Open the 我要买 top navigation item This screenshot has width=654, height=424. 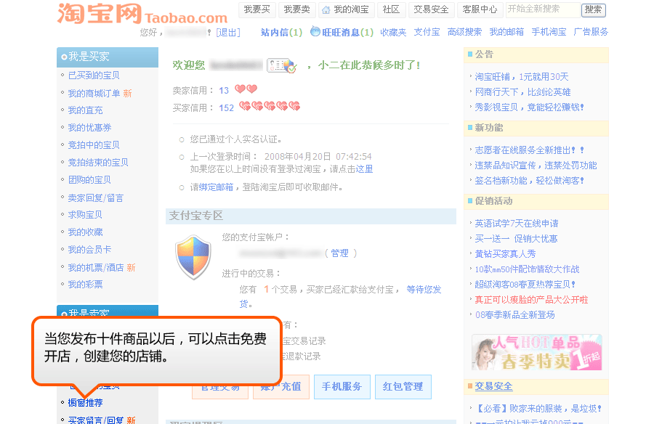[257, 9]
